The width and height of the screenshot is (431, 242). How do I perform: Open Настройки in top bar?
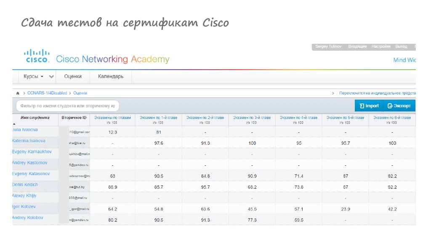pos(381,46)
